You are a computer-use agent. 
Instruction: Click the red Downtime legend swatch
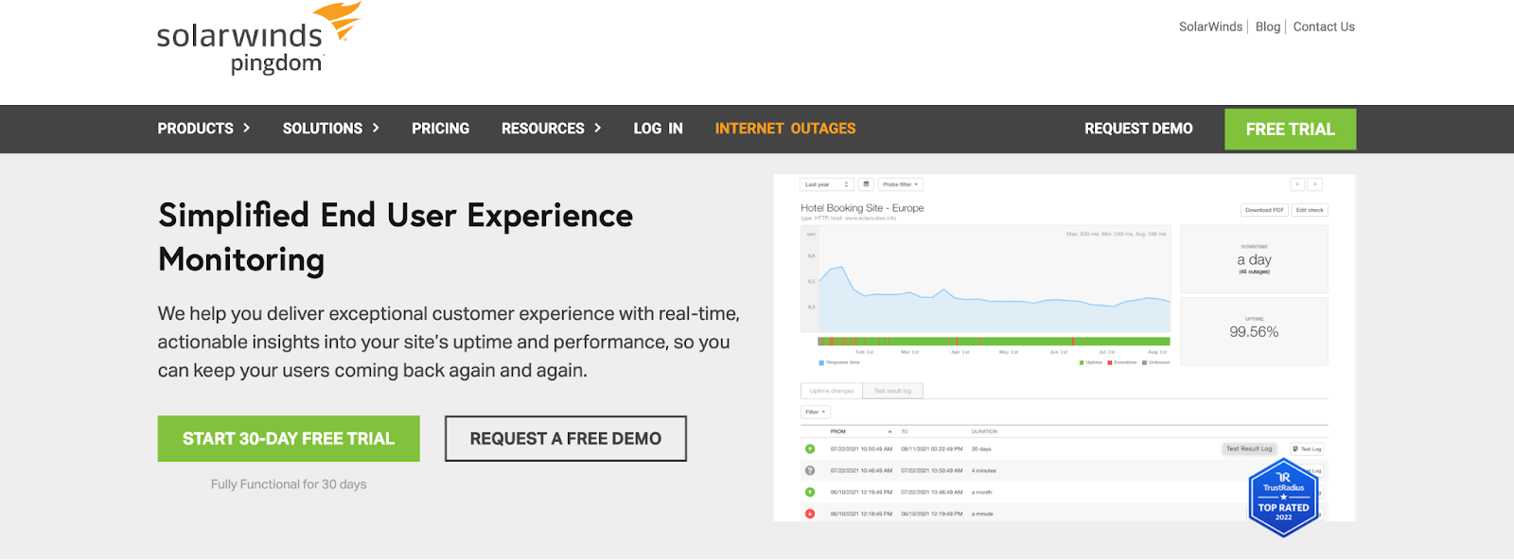pyautogui.click(x=1110, y=362)
